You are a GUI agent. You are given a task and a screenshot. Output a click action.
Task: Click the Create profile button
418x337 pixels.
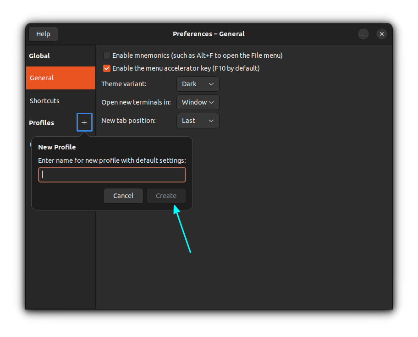(x=166, y=196)
